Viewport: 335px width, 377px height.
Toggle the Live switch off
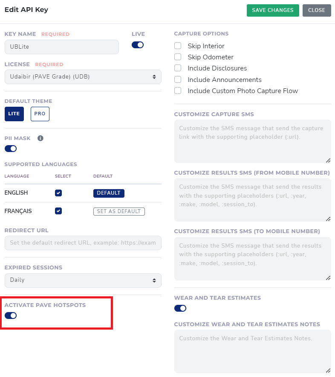pyautogui.click(x=138, y=45)
